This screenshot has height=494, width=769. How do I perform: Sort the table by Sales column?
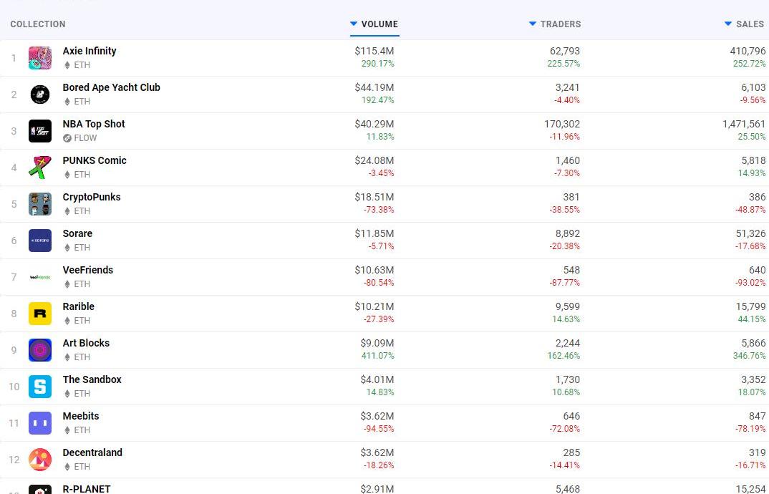click(744, 24)
